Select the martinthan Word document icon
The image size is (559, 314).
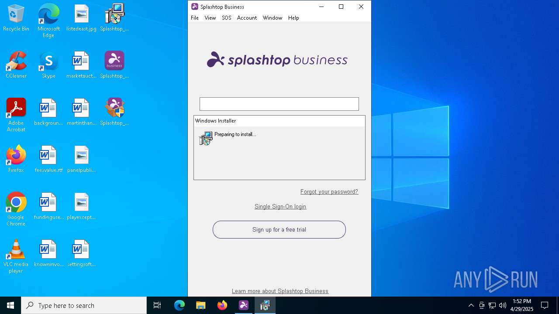81,113
